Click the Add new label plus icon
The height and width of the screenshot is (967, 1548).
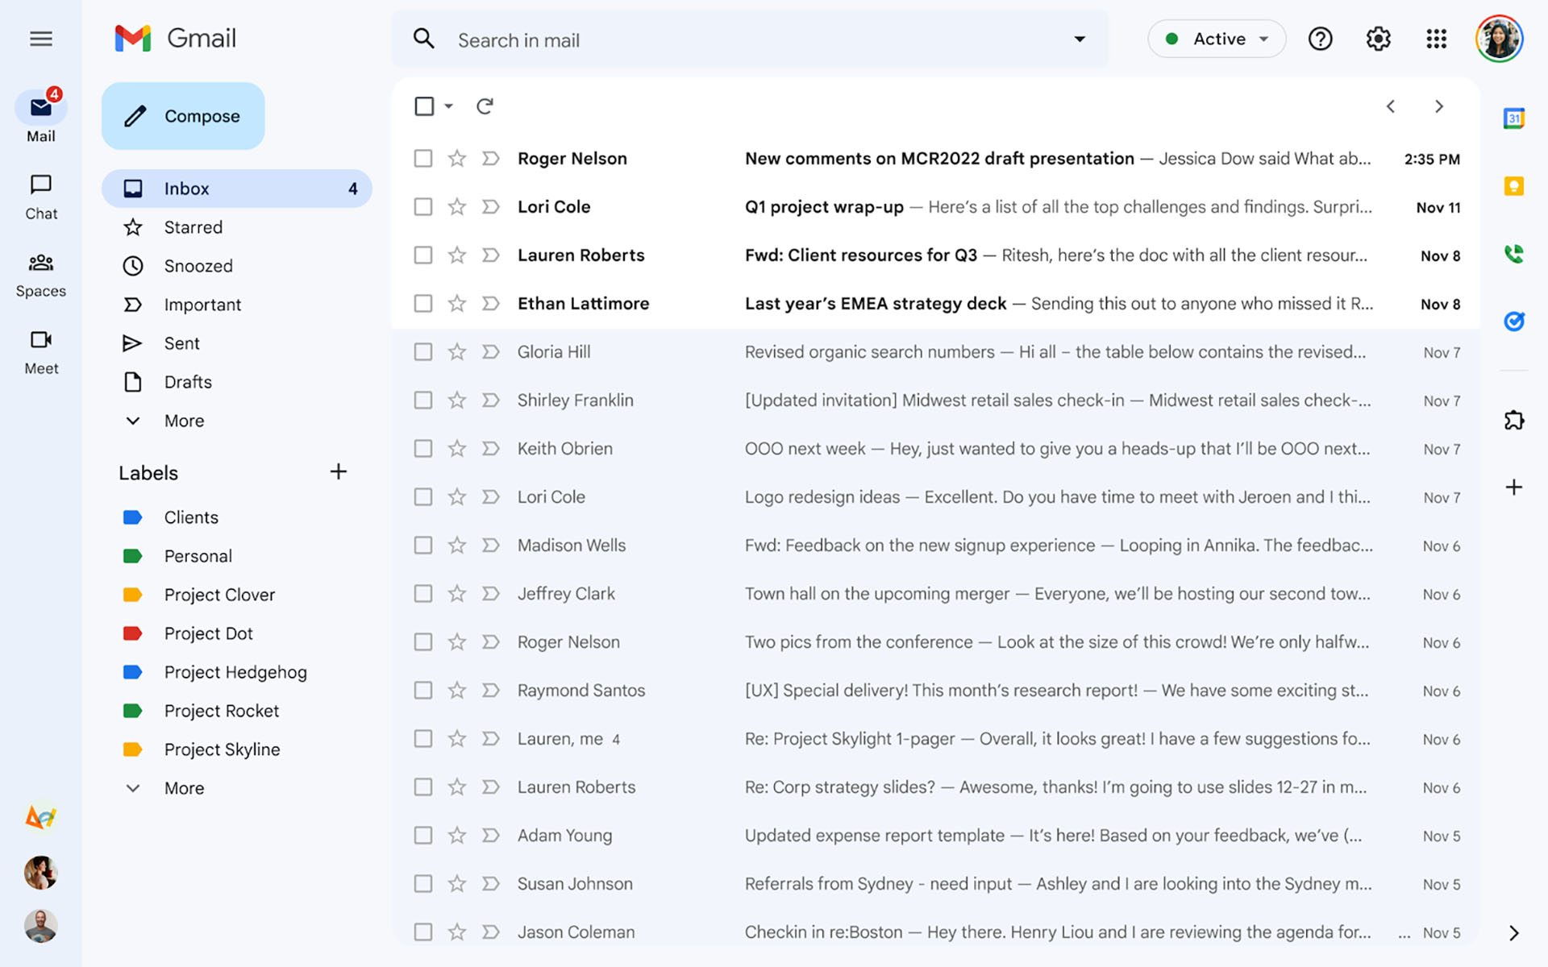pyautogui.click(x=339, y=471)
